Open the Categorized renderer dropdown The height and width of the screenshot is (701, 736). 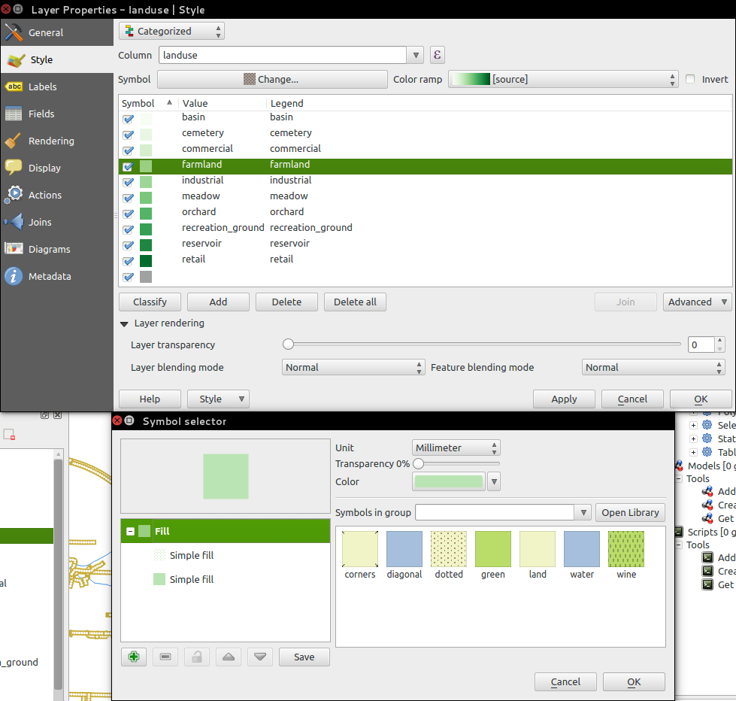point(171,31)
